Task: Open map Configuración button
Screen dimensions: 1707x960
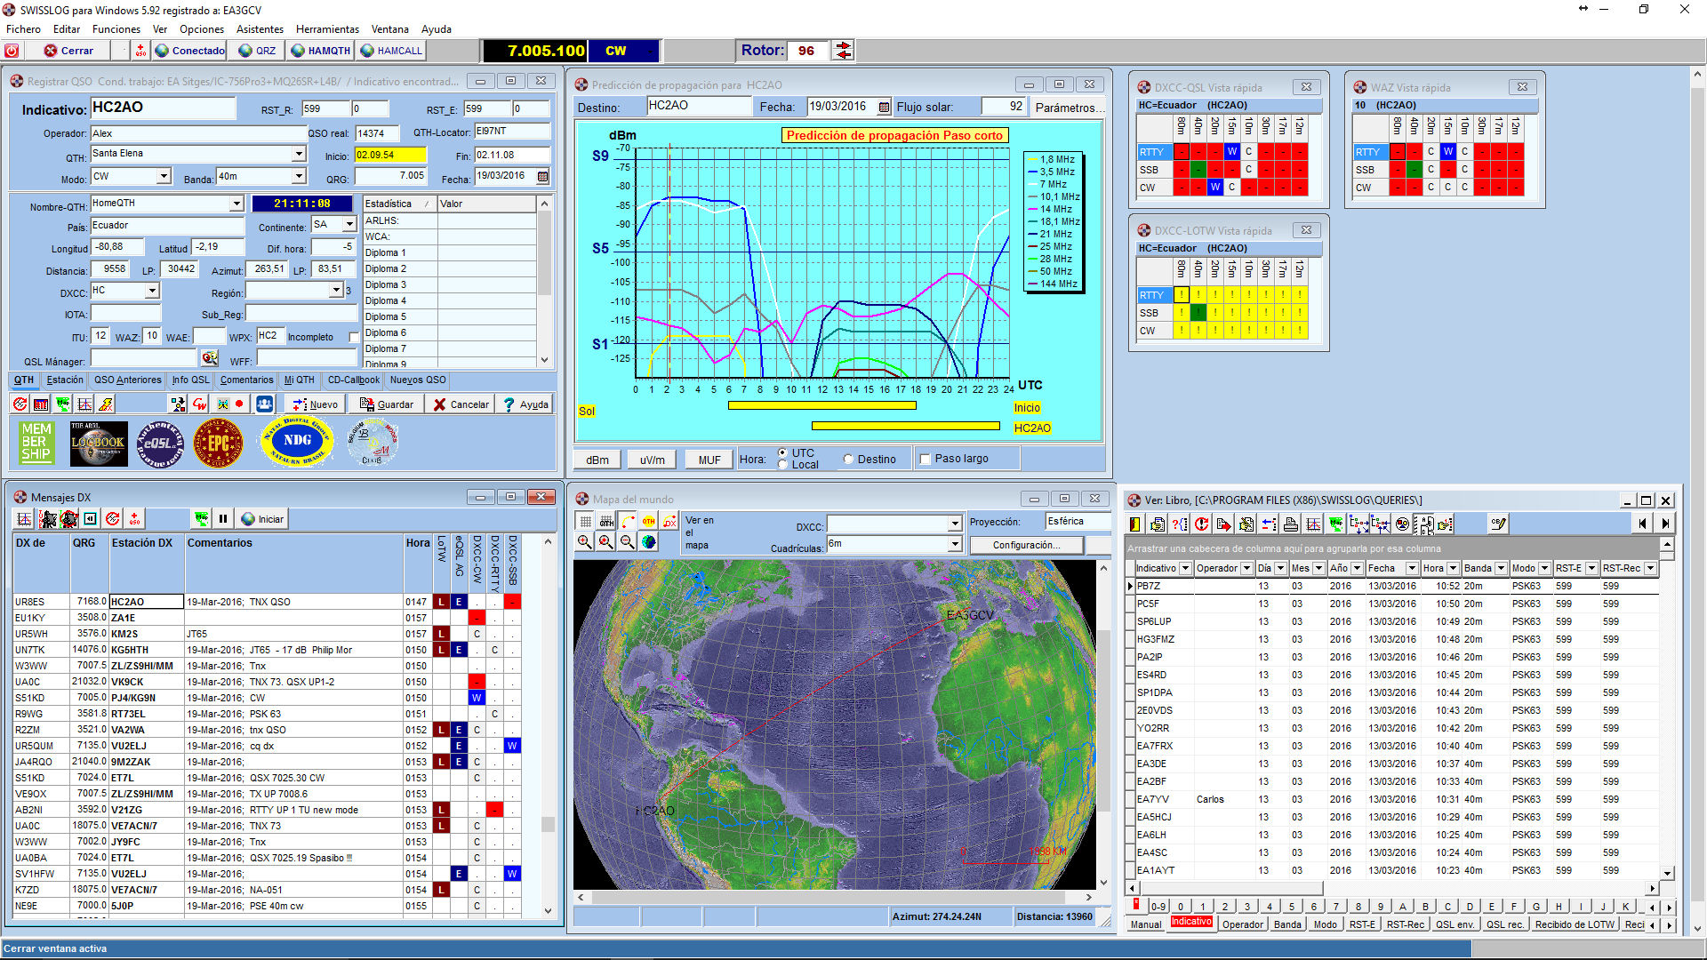Action: pos(1026,545)
